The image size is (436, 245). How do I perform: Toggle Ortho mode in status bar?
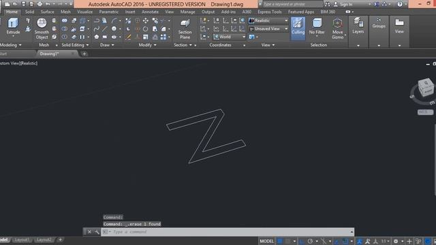click(x=302, y=241)
